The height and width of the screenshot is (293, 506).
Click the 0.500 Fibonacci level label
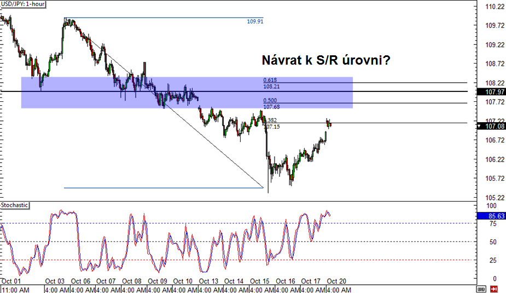(269, 100)
